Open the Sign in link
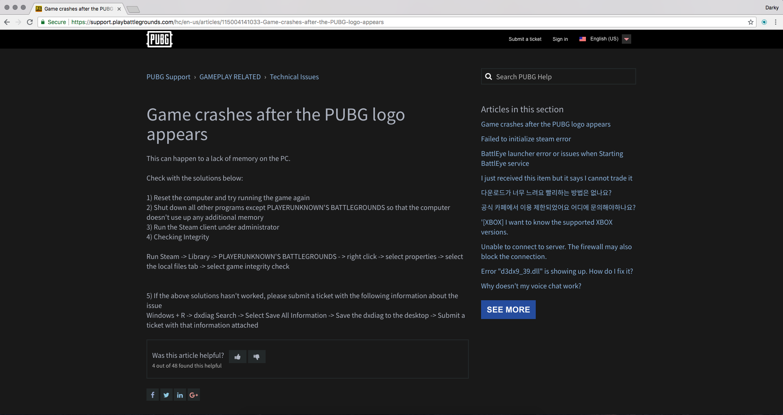Viewport: 783px width, 415px height. point(560,39)
